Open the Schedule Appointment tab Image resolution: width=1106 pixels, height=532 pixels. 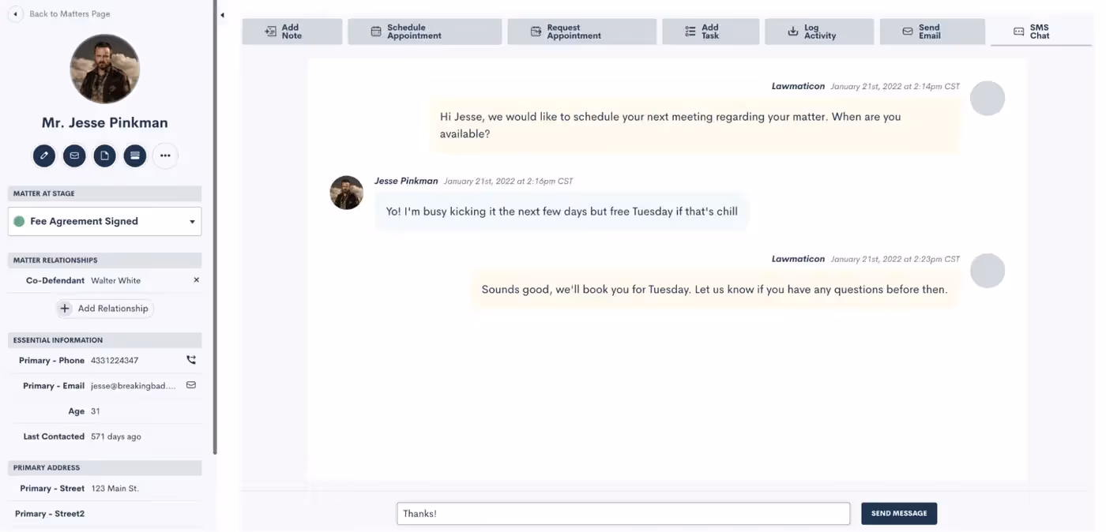coord(424,32)
